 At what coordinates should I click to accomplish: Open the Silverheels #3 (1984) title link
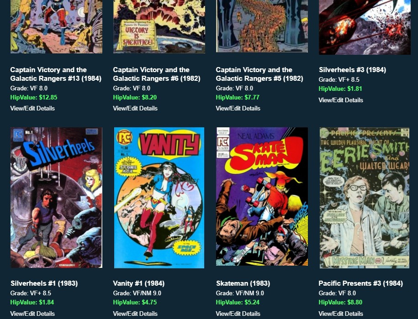[352, 70]
